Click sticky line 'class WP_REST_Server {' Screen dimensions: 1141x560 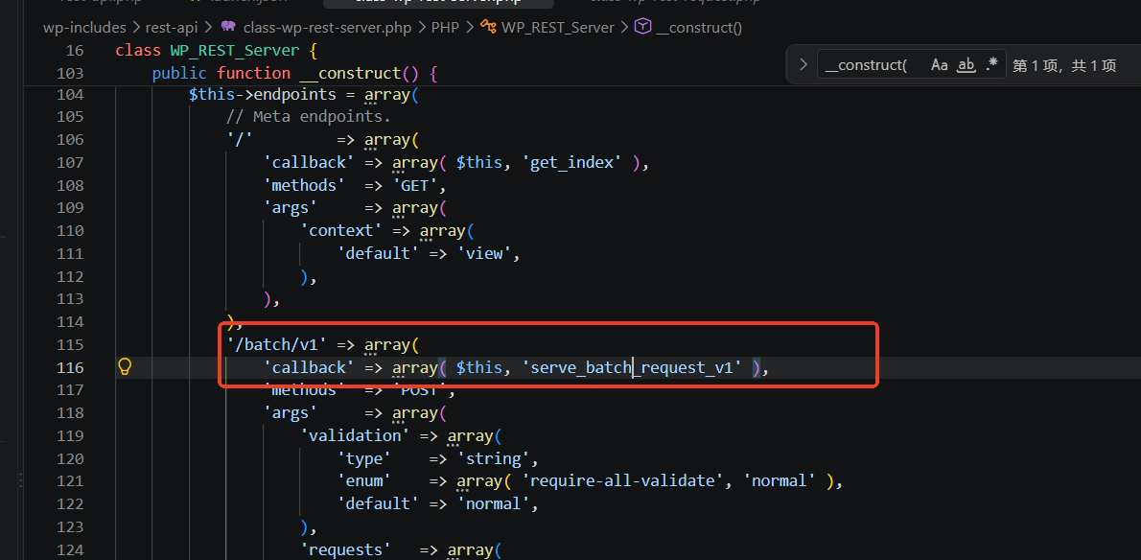click(x=216, y=51)
